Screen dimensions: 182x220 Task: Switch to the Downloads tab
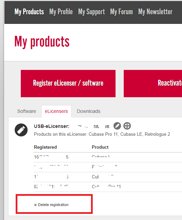click(89, 111)
